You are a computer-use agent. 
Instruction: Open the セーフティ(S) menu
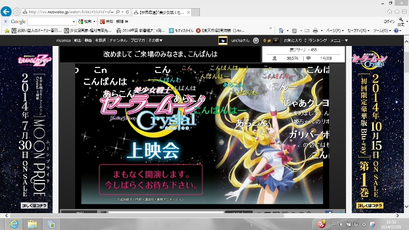coord(358,31)
